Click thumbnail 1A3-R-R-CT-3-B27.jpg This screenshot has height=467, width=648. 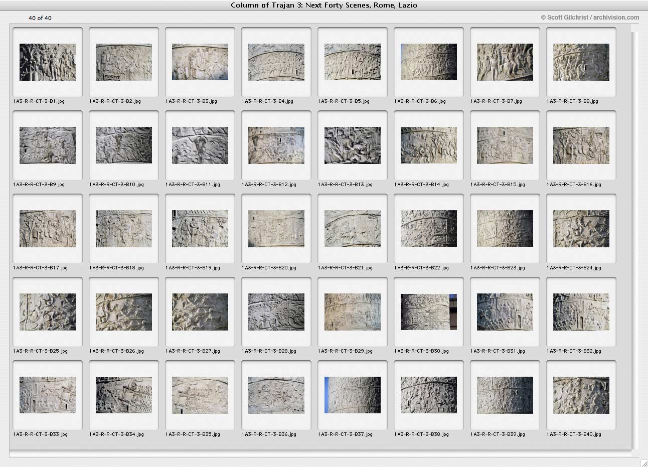(x=200, y=312)
